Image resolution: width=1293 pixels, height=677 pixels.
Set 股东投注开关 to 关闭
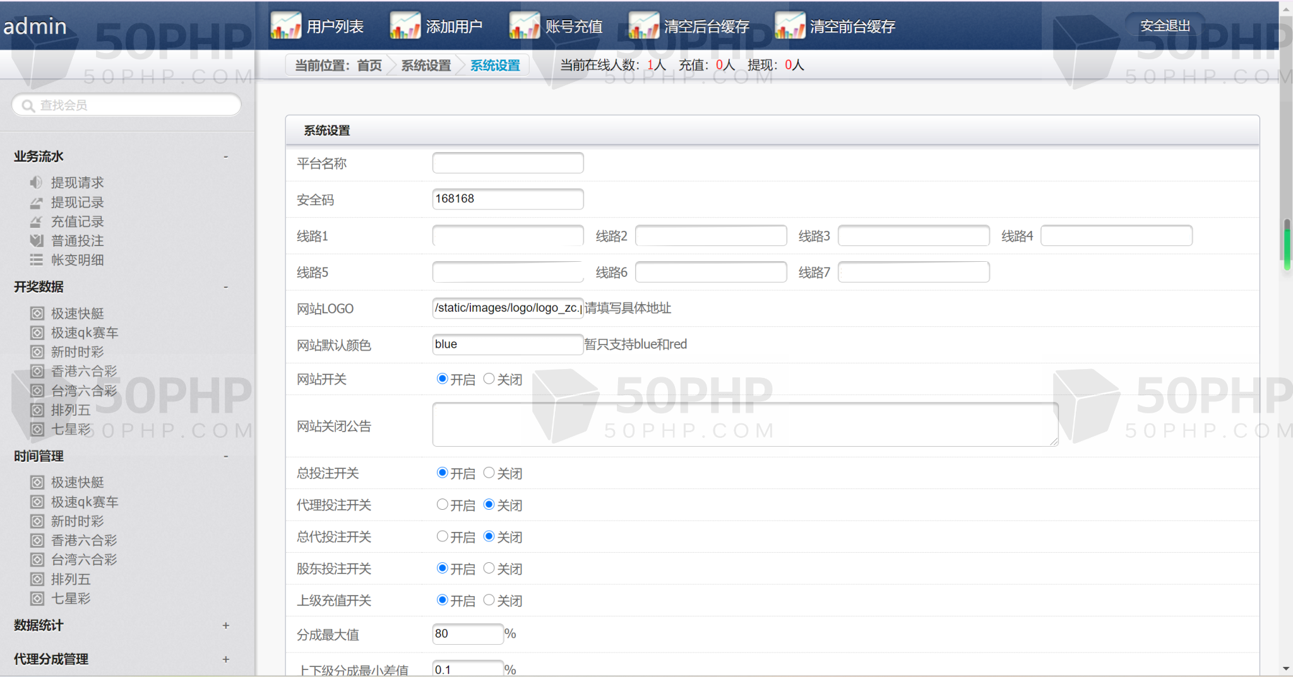[489, 568]
